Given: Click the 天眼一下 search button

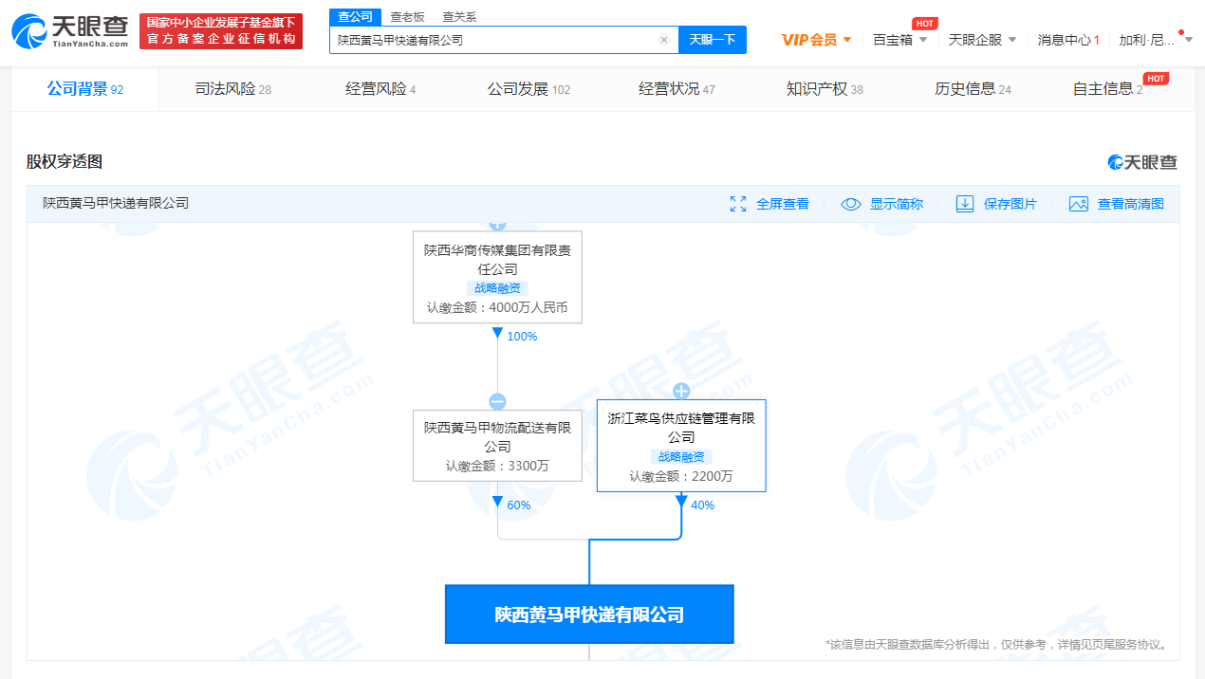Looking at the screenshot, I should [x=712, y=39].
